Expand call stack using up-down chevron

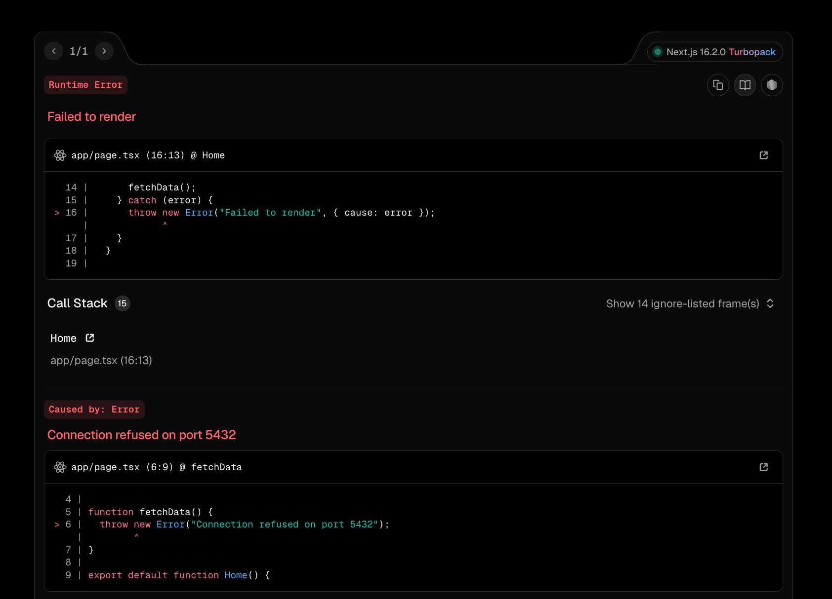click(770, 304)
